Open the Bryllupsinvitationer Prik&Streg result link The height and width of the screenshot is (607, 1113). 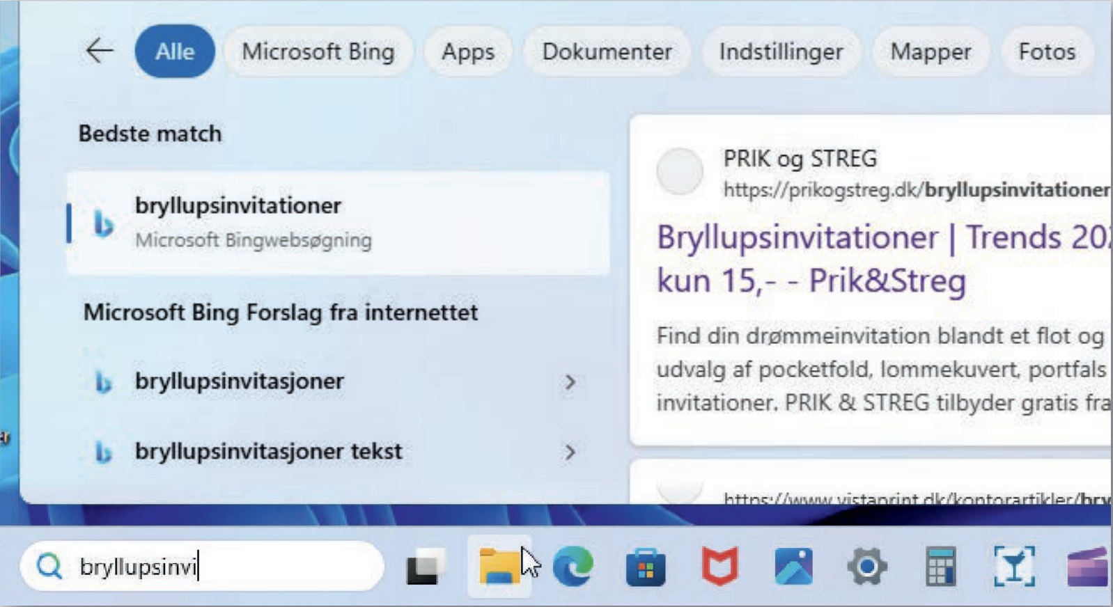click(x=811, y=259)
